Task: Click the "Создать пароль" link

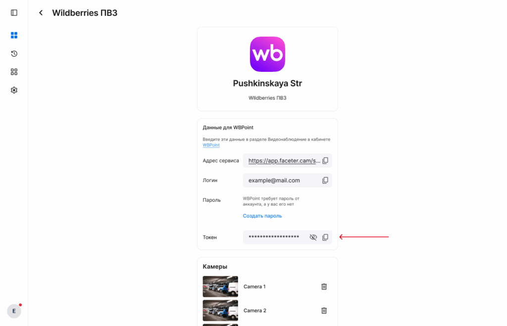Action: click(262, 216)
